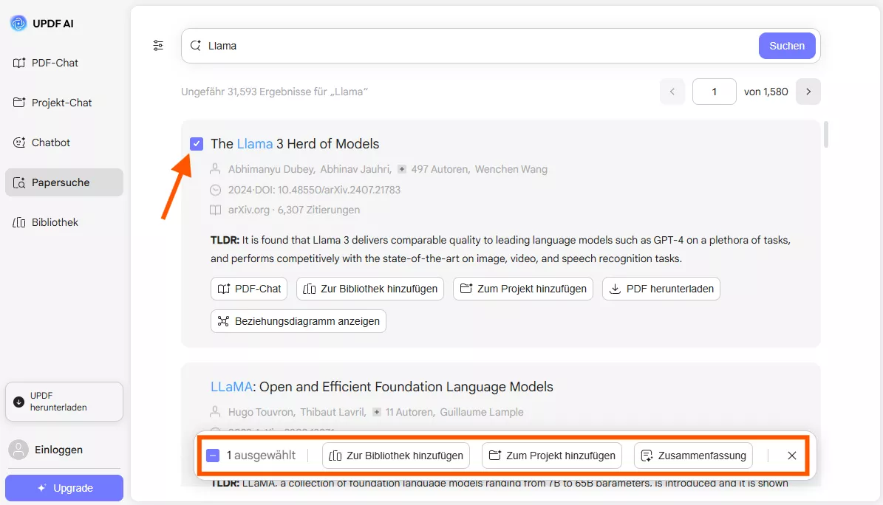
Task: Click PDF herunterladen button
Action: point(661,289)
